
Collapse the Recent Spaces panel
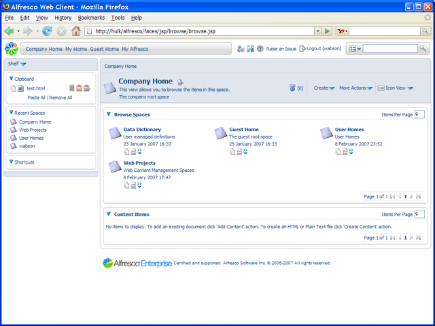11,112
